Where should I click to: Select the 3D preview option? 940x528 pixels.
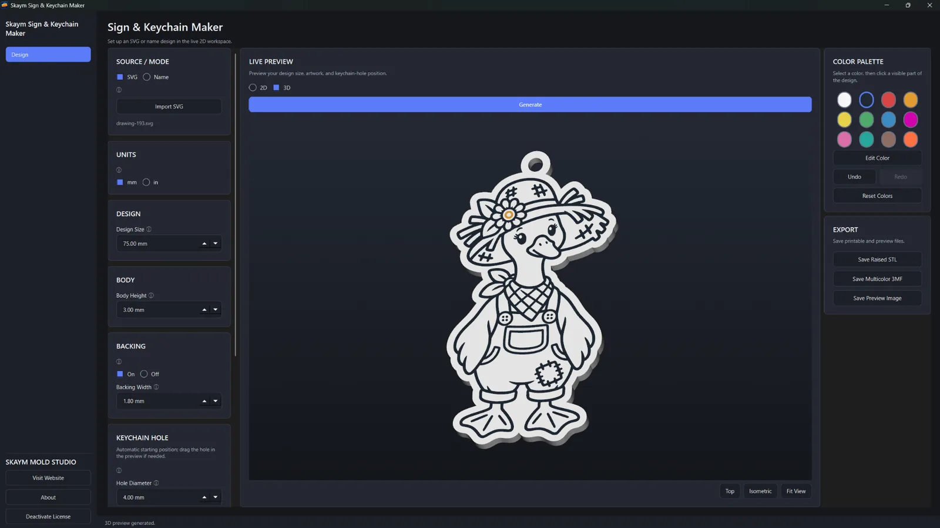[282, 88]
